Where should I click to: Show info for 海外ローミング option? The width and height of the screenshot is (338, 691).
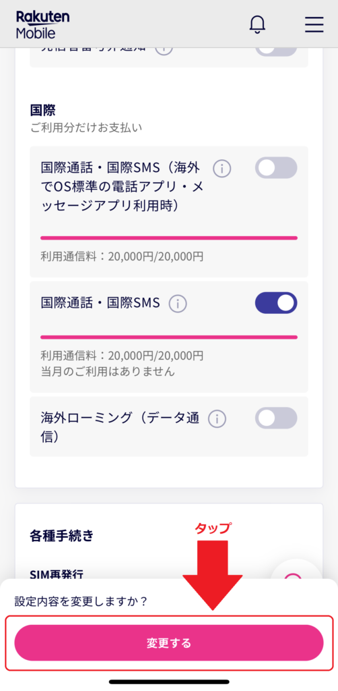(x=217, y=418)
